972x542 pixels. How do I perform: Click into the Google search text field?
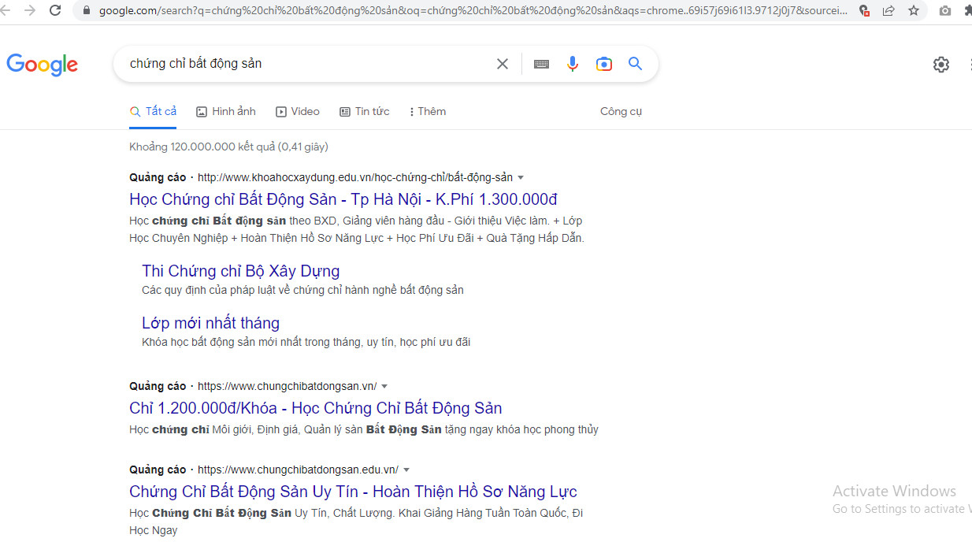(x=307, y=64)
